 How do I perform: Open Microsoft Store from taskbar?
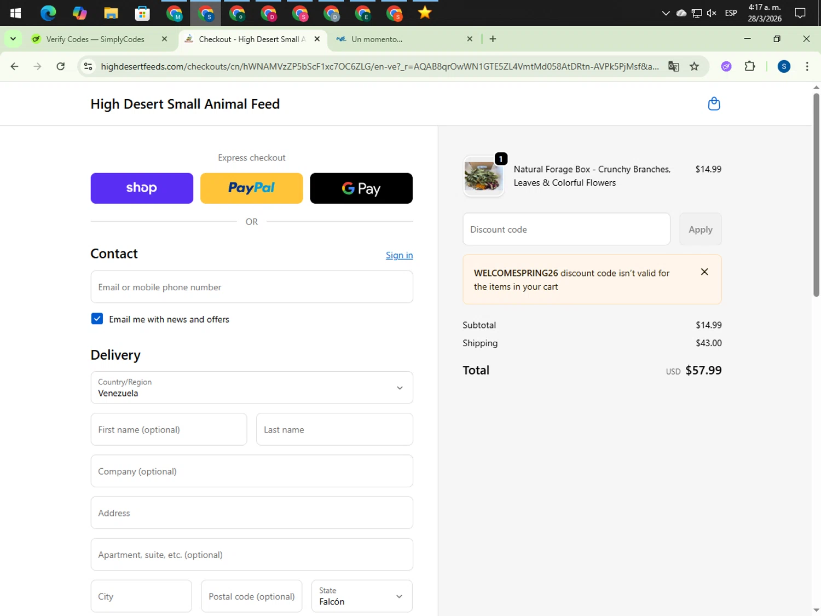[x=142, y=13]
